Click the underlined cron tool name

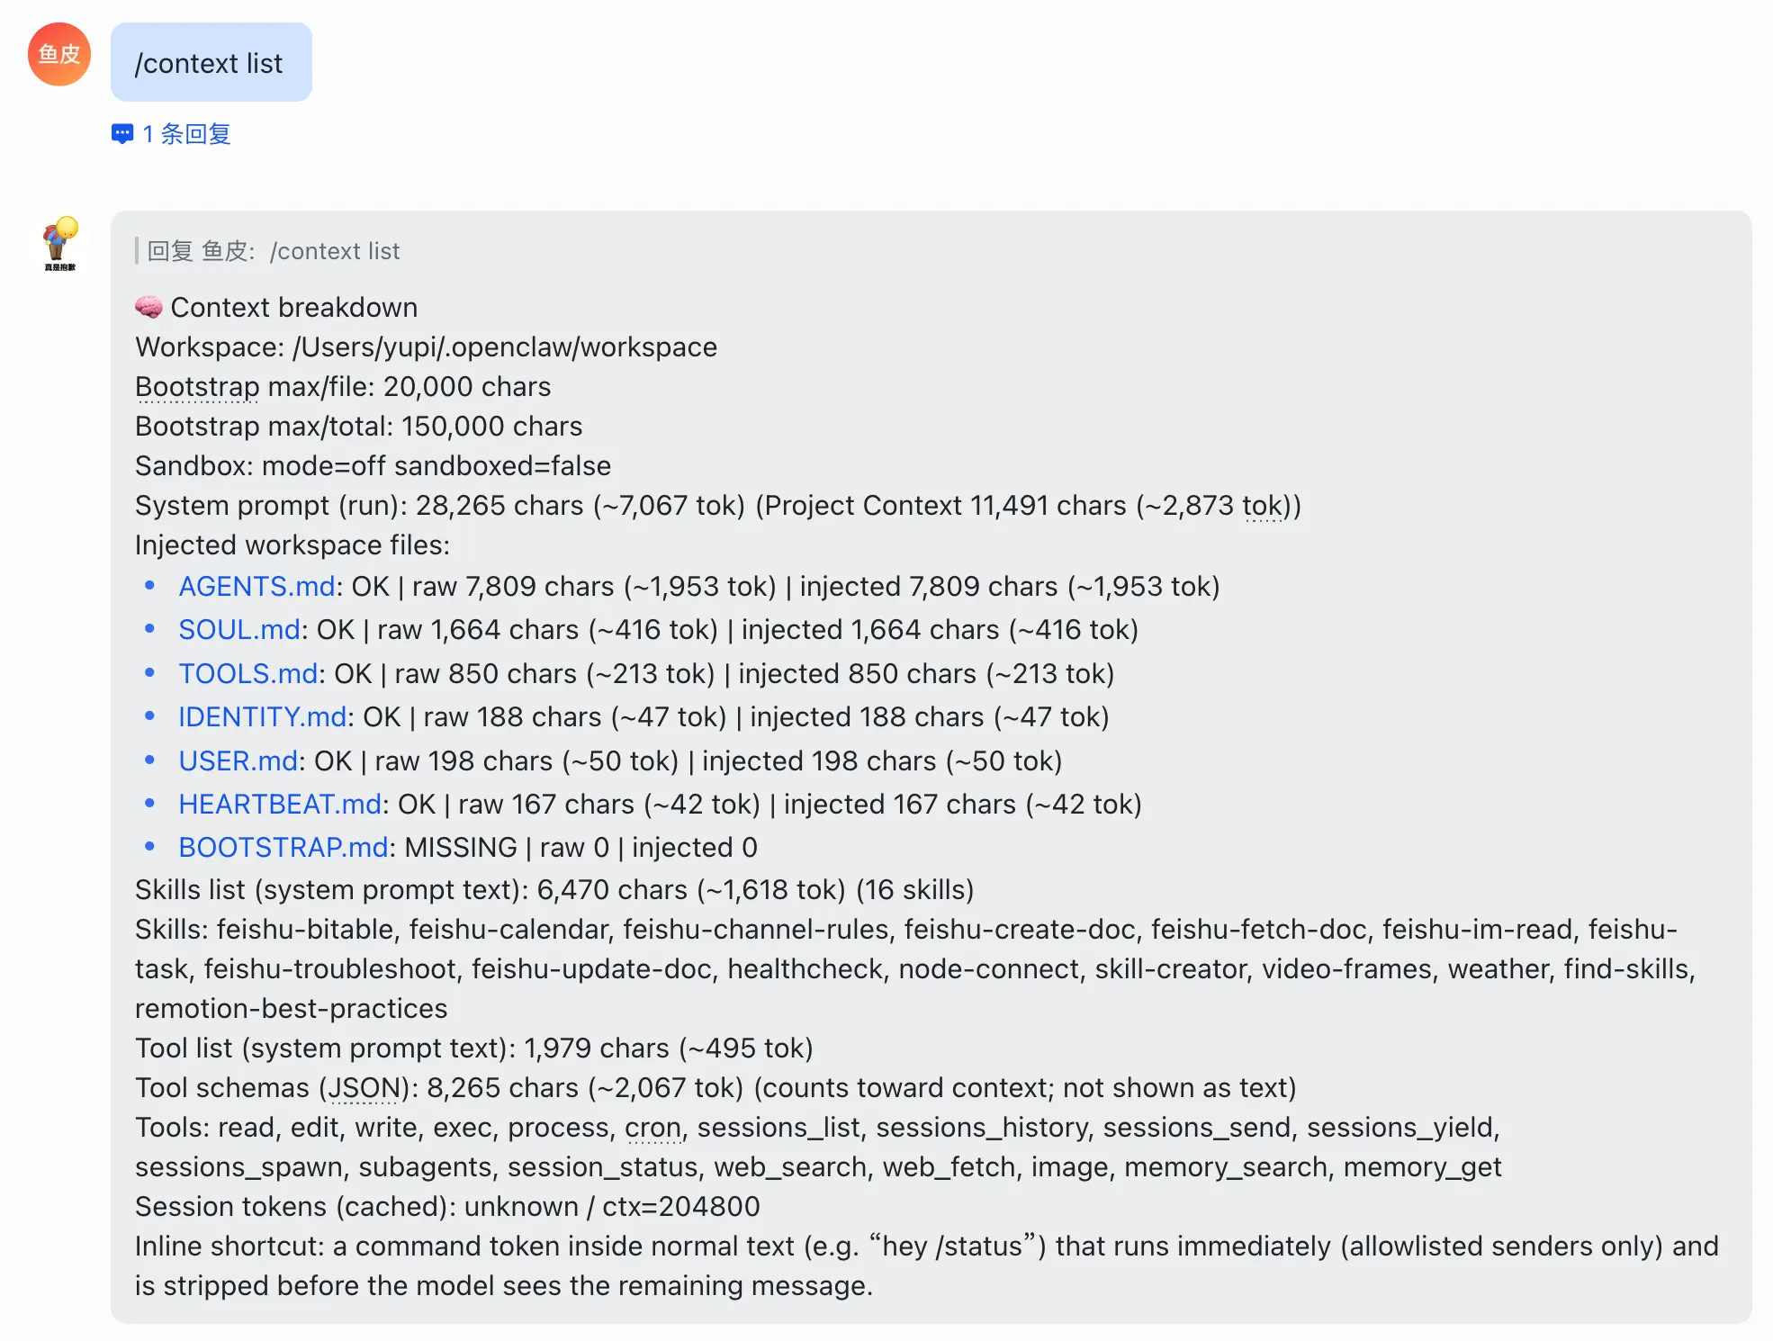click(x=652, y=1128)
